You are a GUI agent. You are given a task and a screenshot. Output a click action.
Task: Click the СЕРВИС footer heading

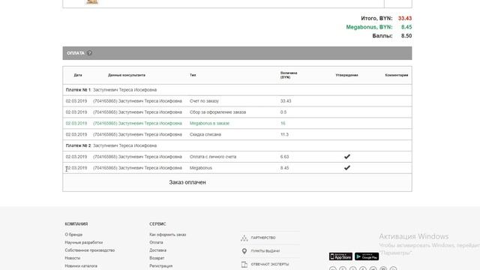(157, 224)
